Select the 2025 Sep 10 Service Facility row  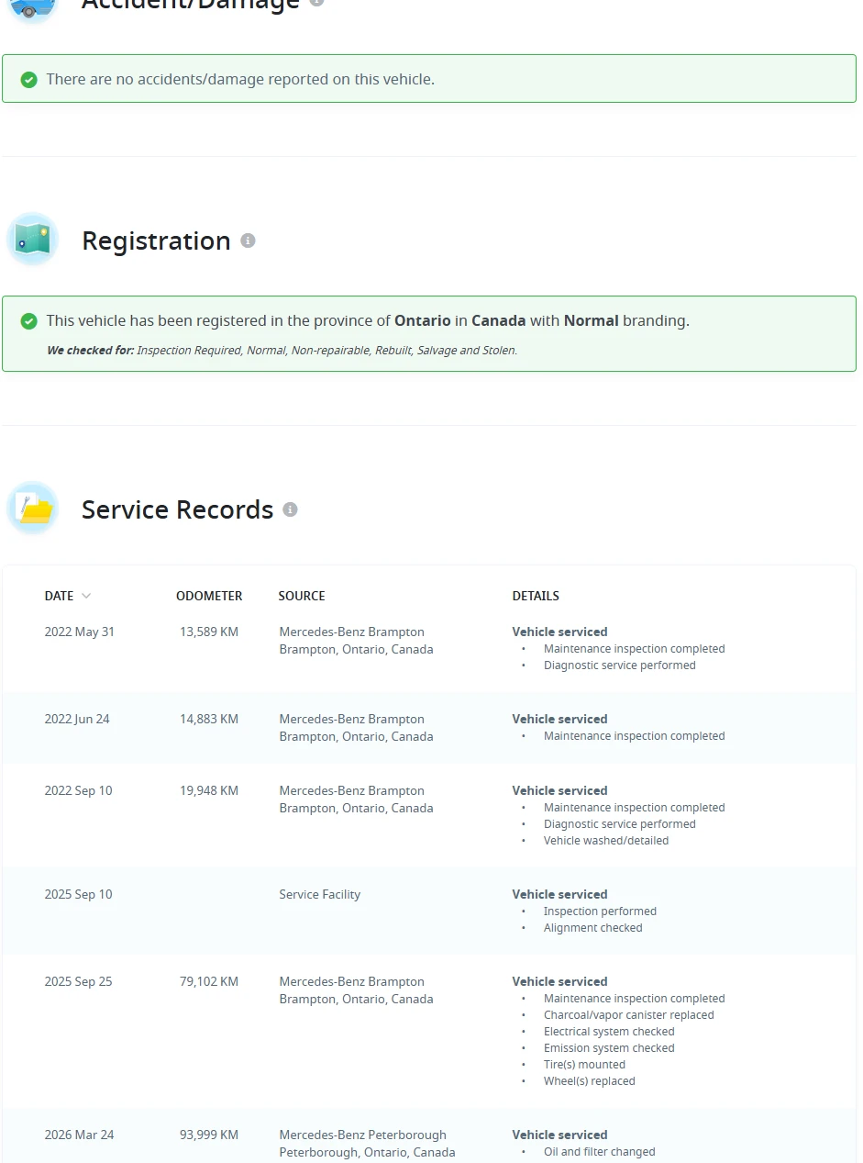429,911
